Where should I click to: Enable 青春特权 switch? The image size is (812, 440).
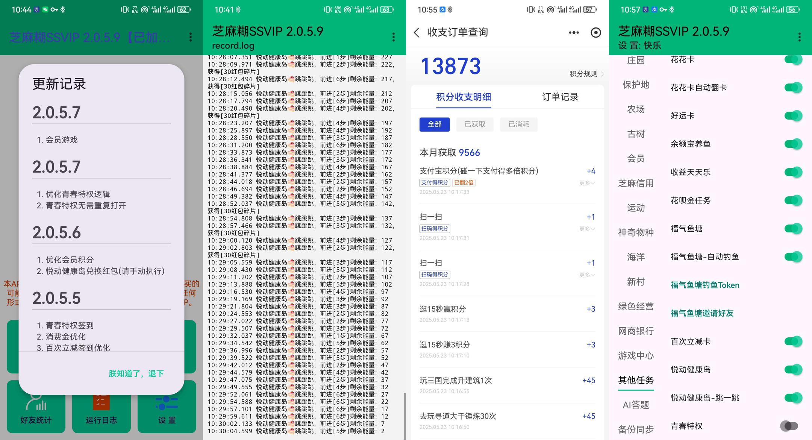[x=789, y=426]
